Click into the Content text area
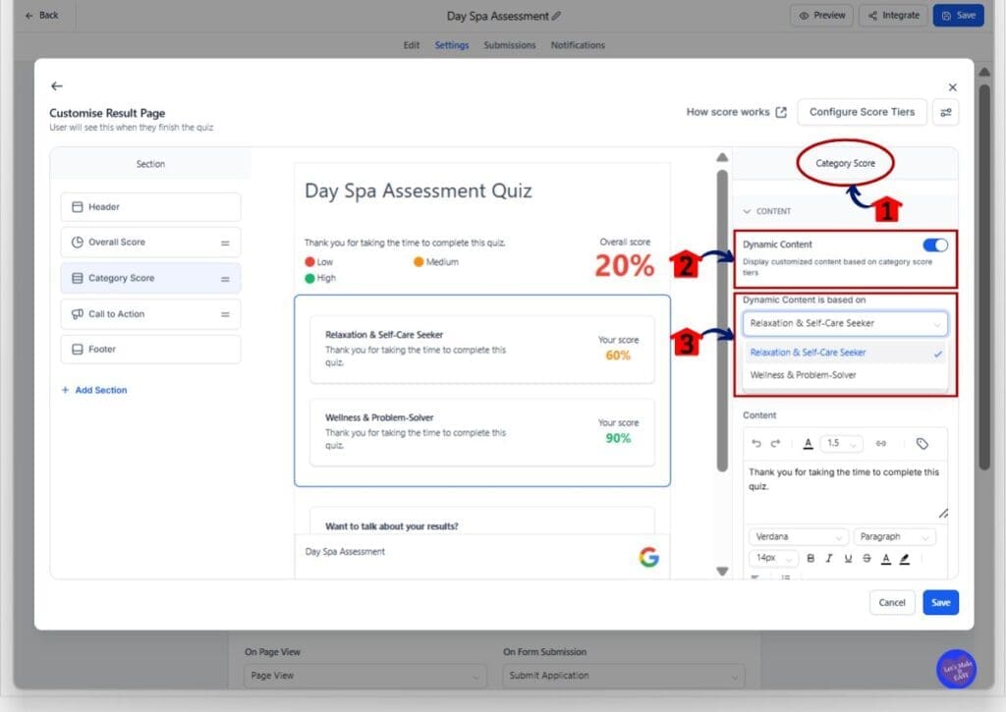 point(845,491)
